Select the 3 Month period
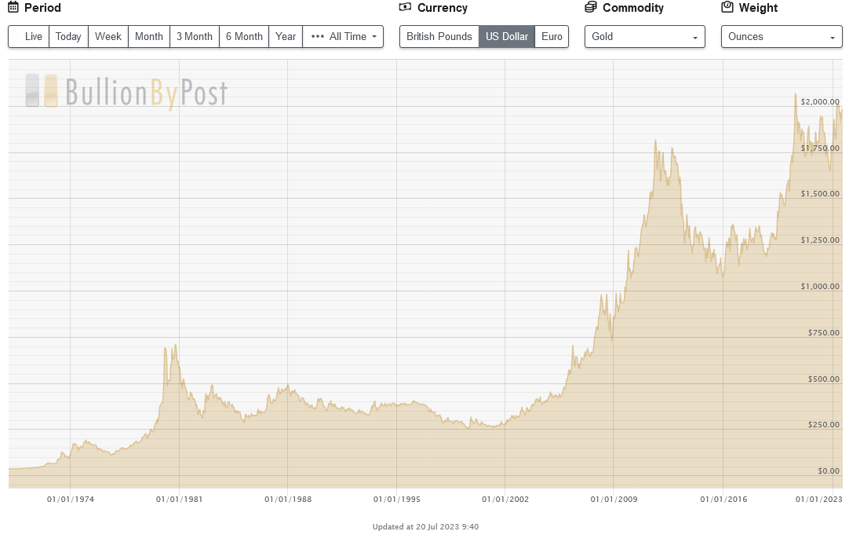 194,37
